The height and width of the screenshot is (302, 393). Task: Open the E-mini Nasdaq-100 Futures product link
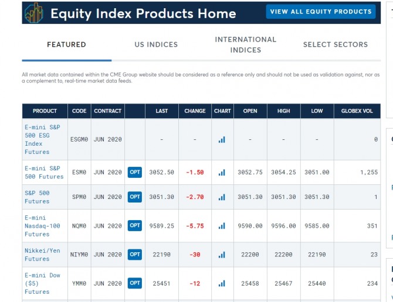tap(42, 226)
